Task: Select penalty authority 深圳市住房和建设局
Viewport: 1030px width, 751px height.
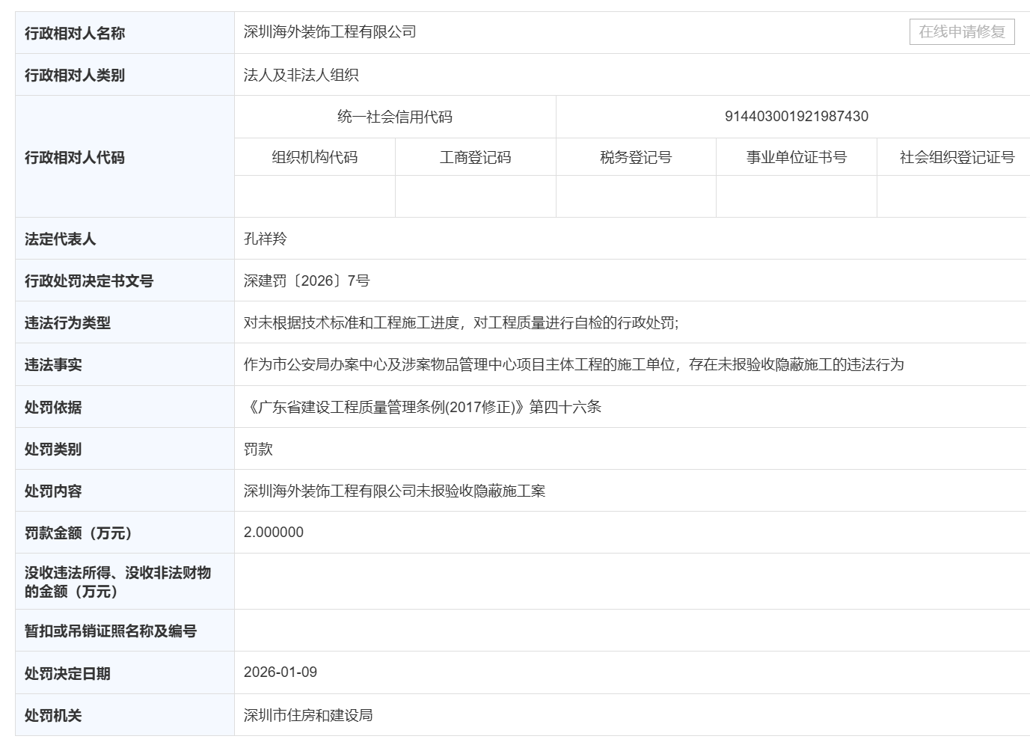Action: [x=308, y=715]
